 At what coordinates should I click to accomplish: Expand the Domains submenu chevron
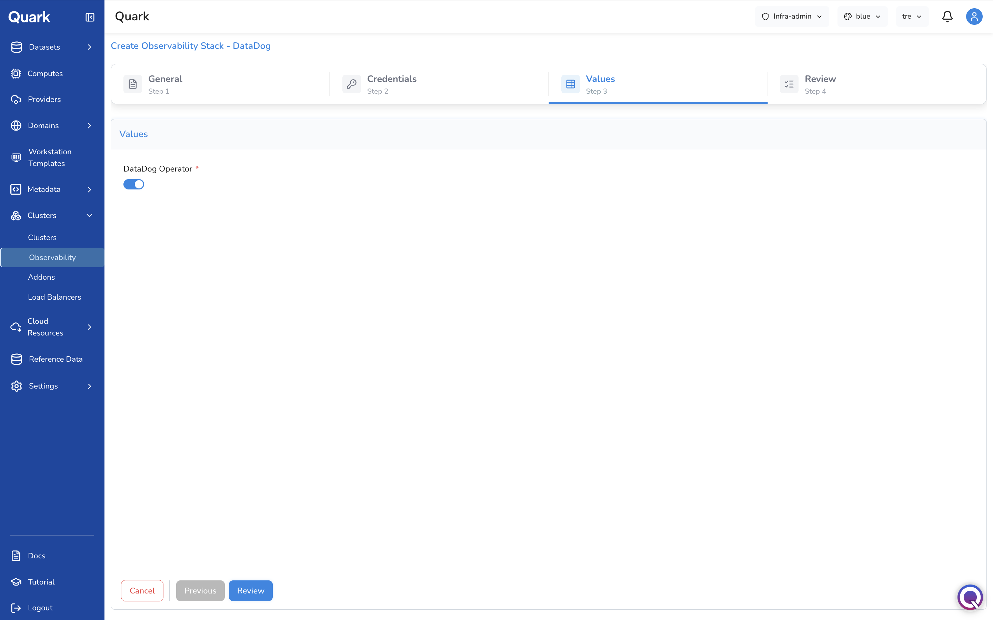89,125
